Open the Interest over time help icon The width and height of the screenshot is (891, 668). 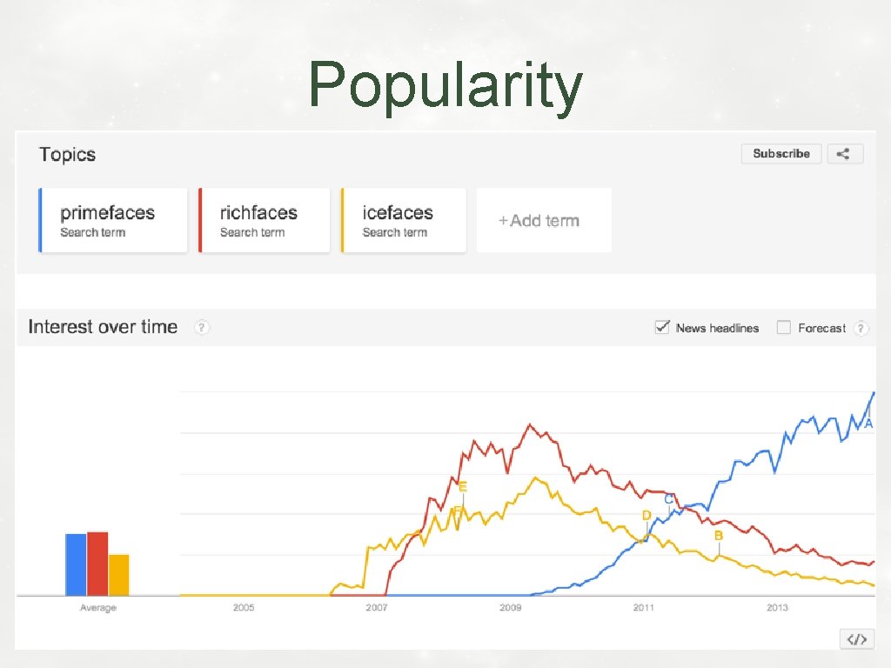[x=202, y=328]
